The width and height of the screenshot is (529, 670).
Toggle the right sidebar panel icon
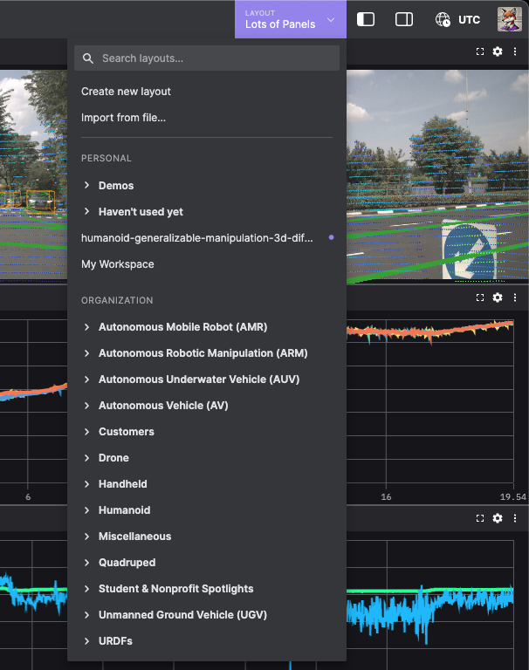tap(404, 19)
